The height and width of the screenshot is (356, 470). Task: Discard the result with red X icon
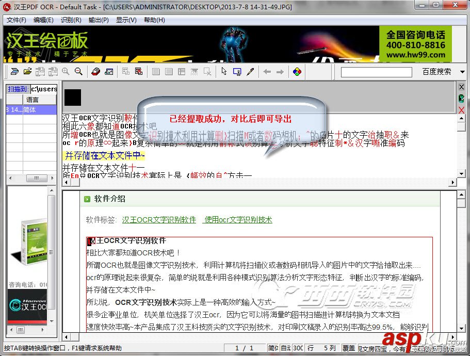[x=461, y=109]
